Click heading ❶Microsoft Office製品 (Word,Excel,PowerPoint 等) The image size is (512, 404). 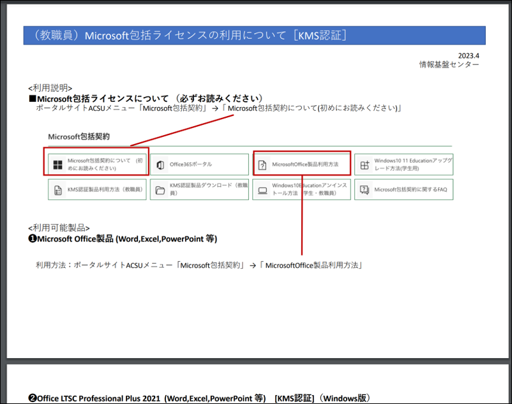click(123, 239)
